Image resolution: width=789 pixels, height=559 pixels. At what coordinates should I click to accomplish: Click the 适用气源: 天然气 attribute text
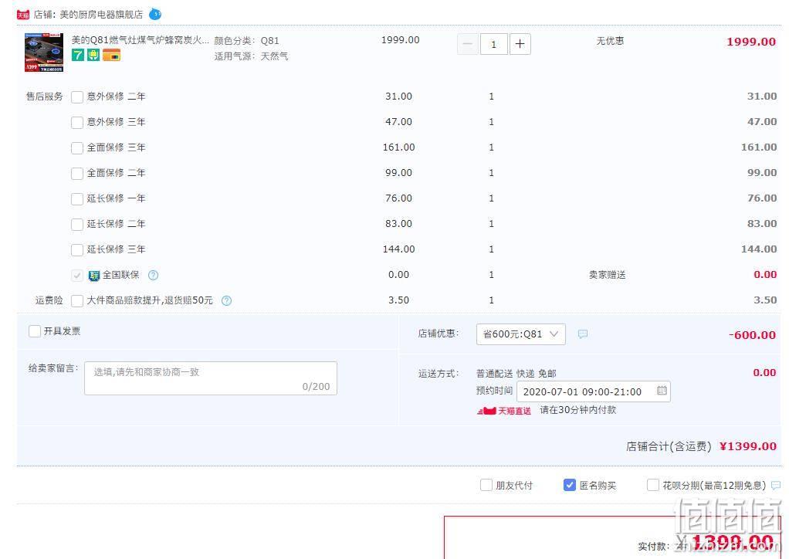tap(251, 56)
